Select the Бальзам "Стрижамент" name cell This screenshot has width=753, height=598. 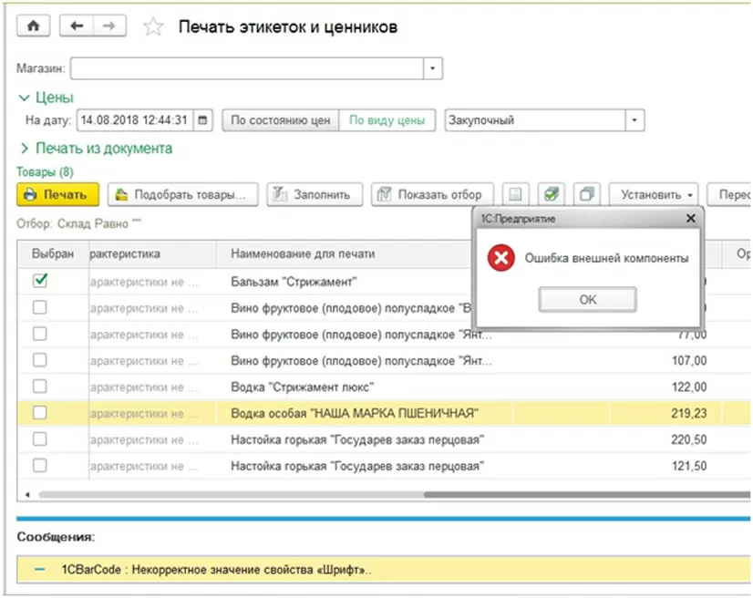(294, 282)
